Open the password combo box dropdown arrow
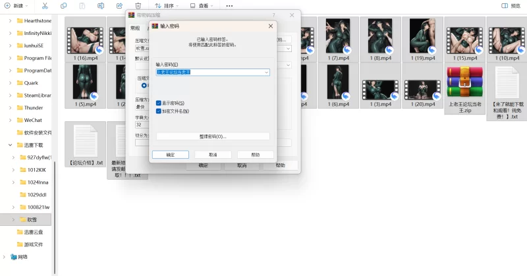Image resolution: width=527 pixels, height=276 pixels. 266,72
